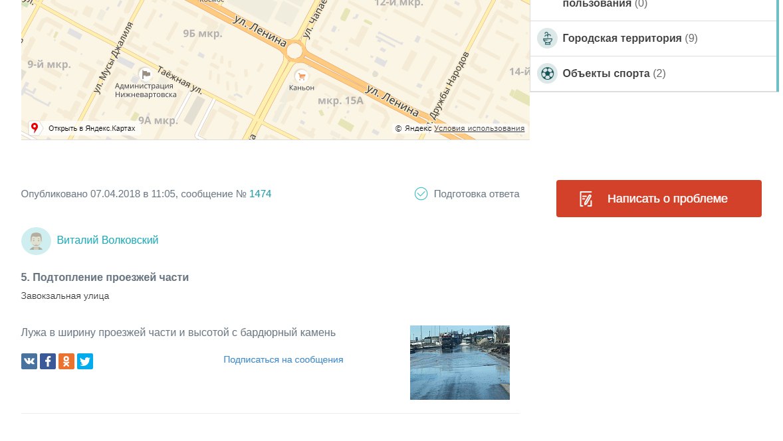The height and width of the screenshot is (441, 783).
Task: Click the soccer ball icon for Объекты спорта
Action: [547, 74]
